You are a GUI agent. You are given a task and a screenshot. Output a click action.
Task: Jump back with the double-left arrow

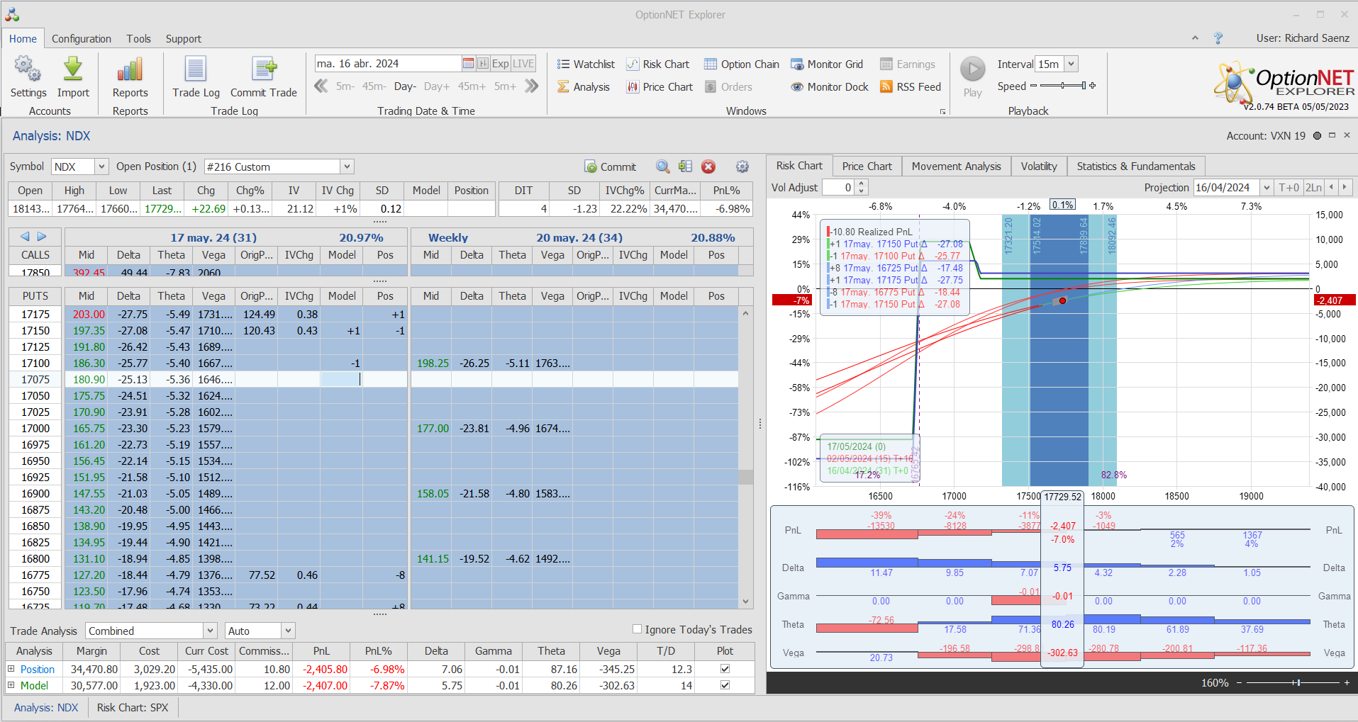coord(321,86)
